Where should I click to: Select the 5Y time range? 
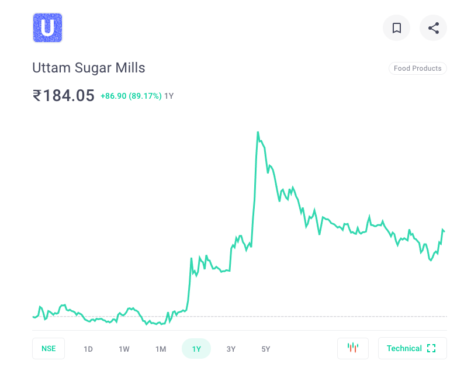pyautogui.click(x=266, y=349)
